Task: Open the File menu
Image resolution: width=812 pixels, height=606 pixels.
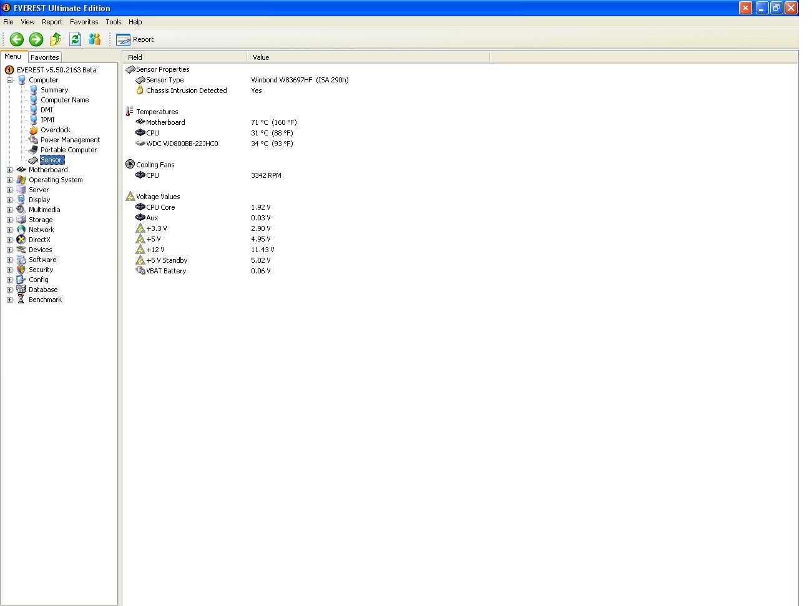Action: tap(8, 22)
